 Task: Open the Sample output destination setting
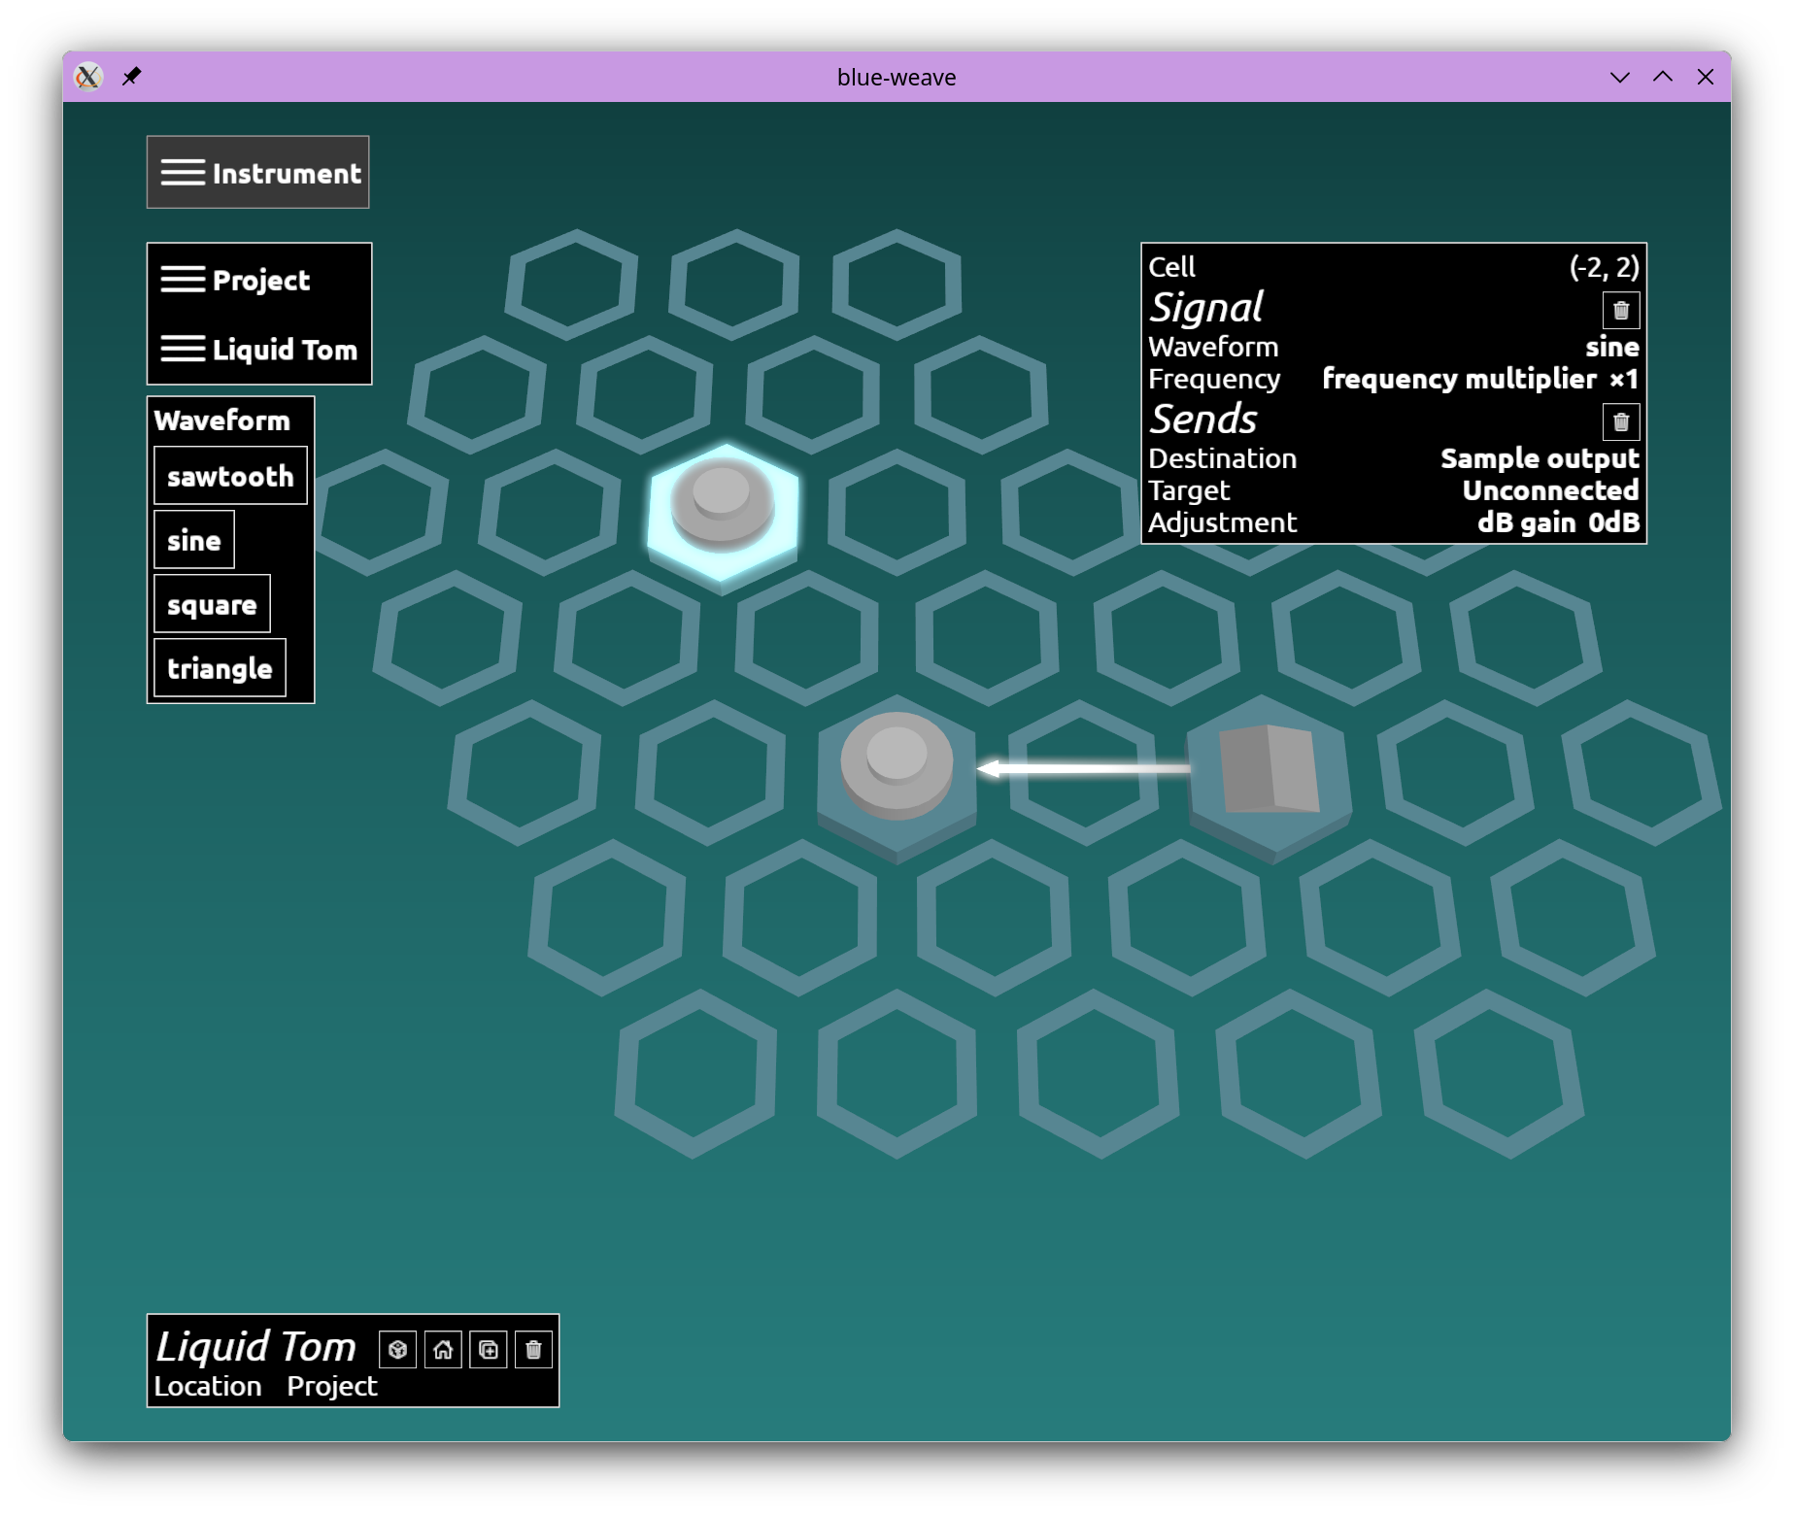[x=1540, y=458]
